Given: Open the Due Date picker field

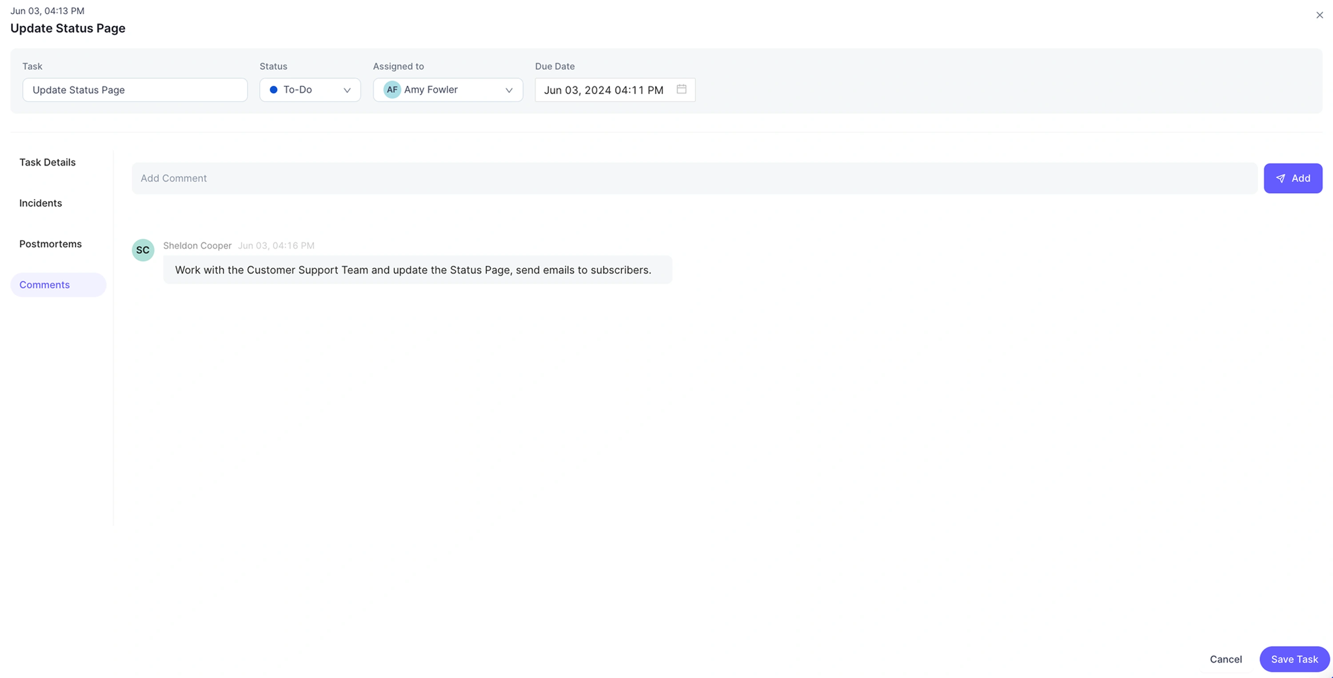Looking at the screenshot, I should 603,90.
